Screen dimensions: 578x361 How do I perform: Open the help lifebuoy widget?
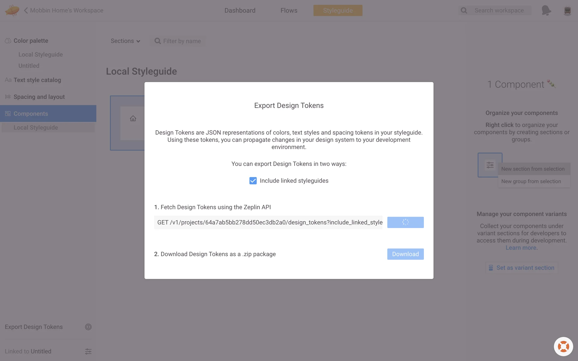click(x=563, y=347)
